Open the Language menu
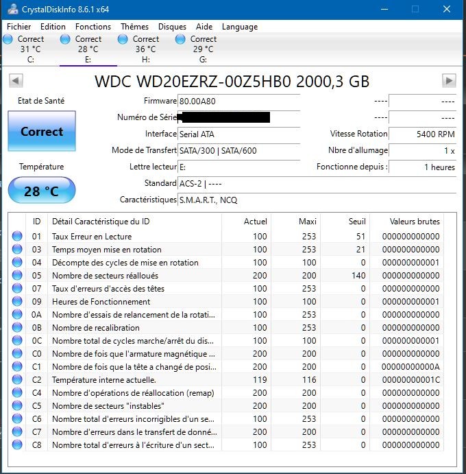 (240, 27)
